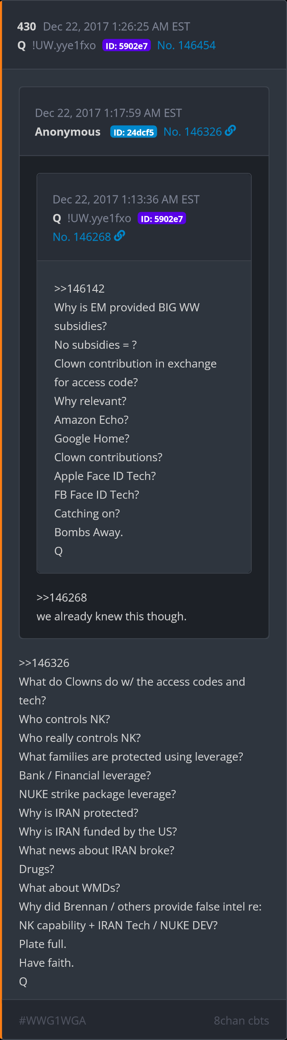Follow the >>146326 reply reference

click(44, 663)
